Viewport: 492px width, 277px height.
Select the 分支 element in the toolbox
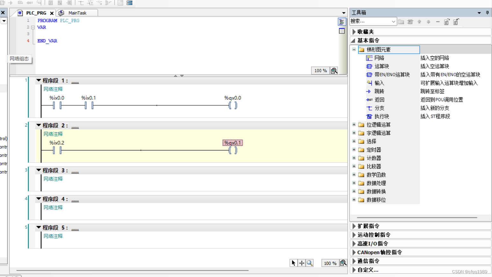pos(379,108)
